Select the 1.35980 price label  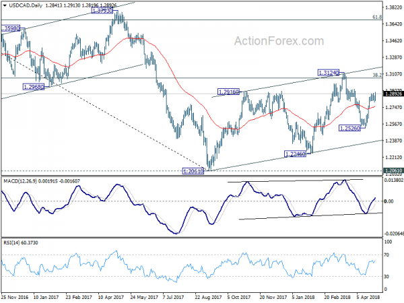pyautogui.click(x=10, y=28)
